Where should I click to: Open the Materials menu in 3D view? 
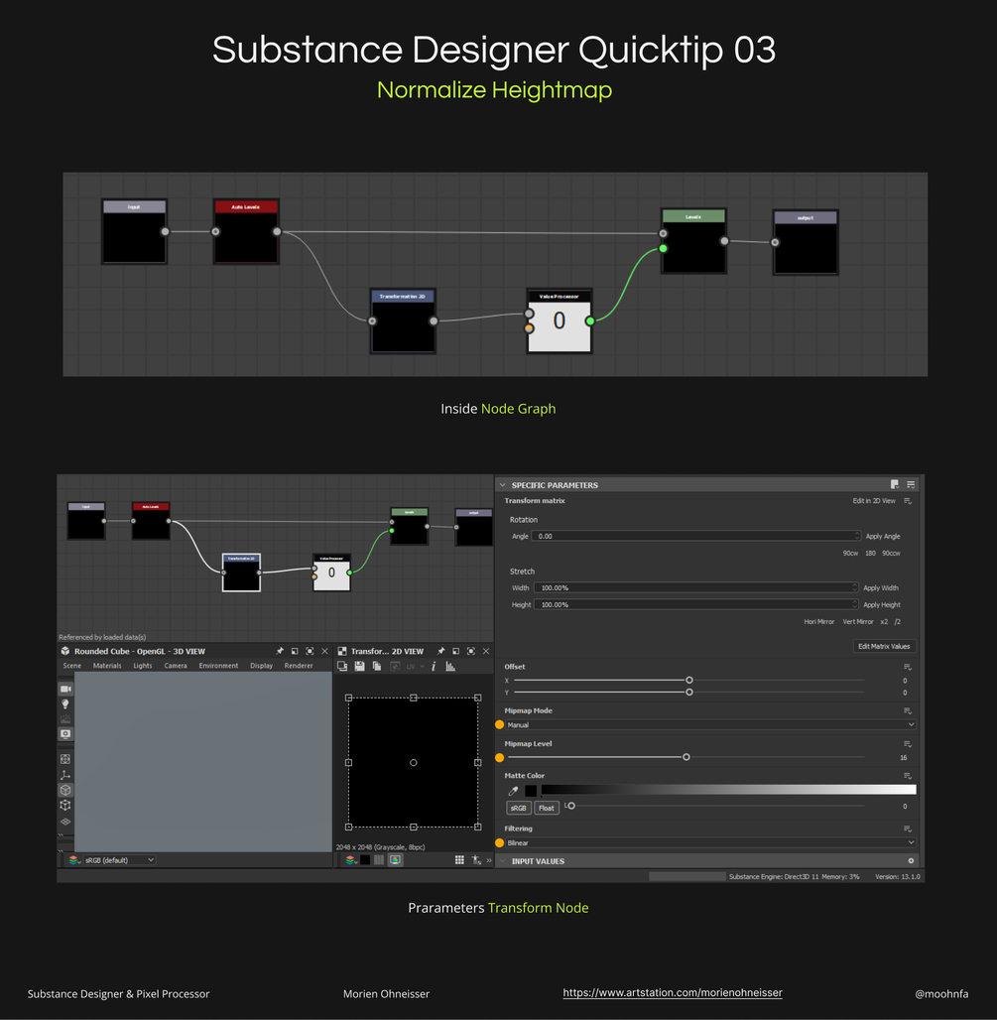pyautogui.click(x=107, y=666)
